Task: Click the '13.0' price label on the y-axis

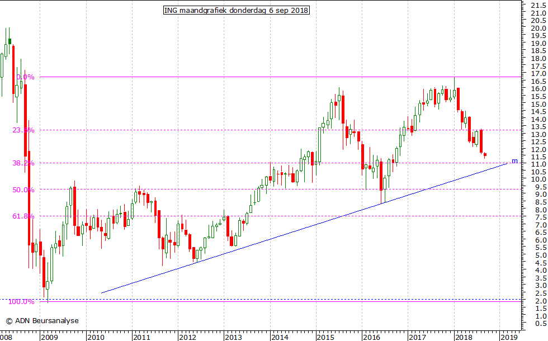Action: (538, 135)
